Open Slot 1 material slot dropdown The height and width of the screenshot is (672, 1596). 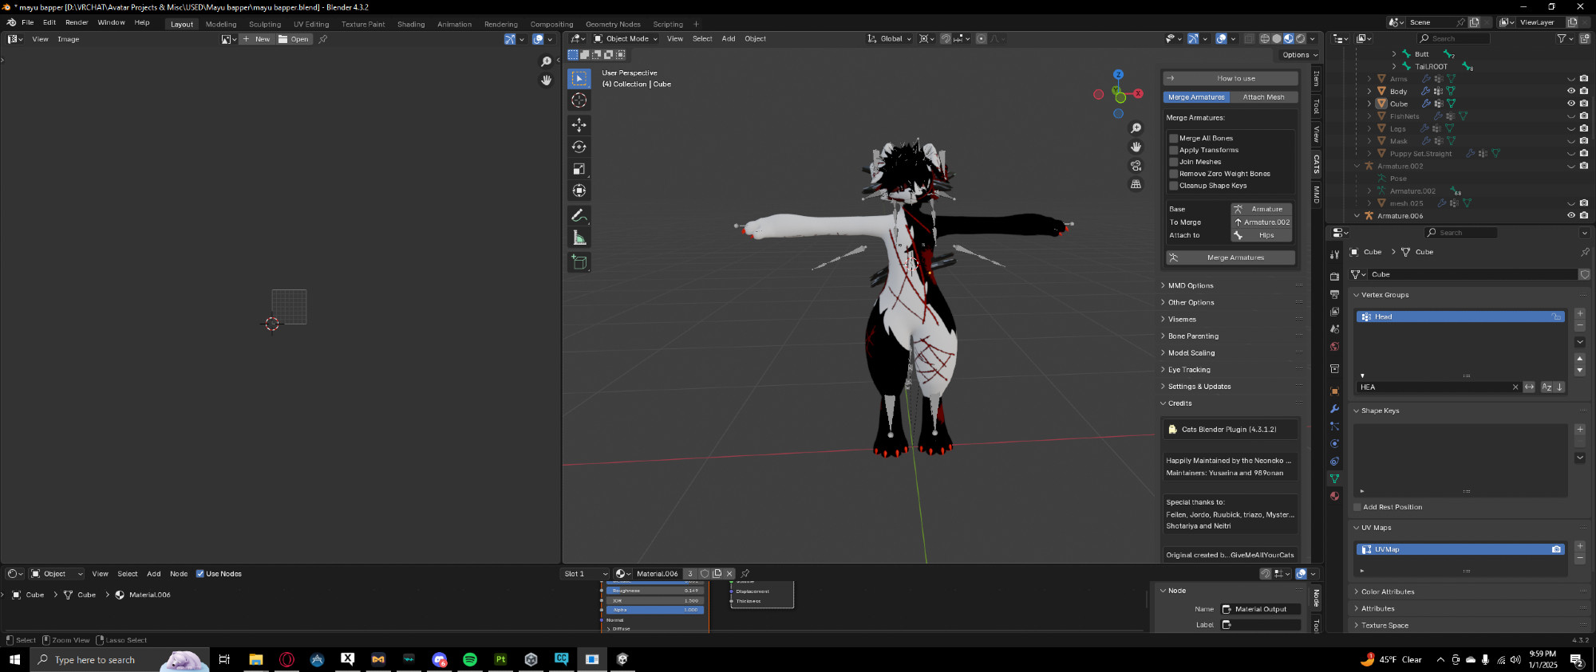click(586, 574)
